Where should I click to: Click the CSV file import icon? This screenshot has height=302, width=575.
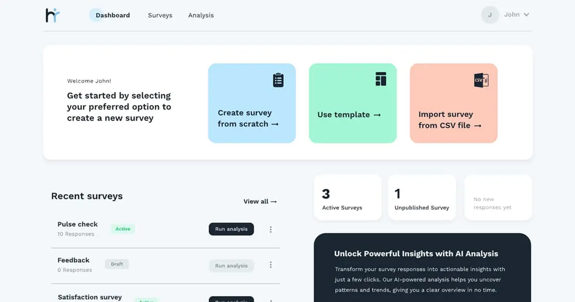(481, 80)
